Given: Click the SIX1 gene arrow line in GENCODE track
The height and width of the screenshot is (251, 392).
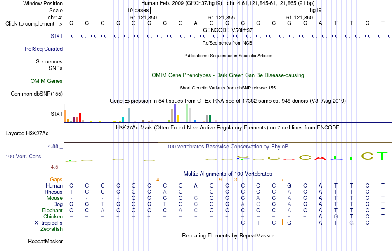Looking at the screenshot, I should 228,36.
